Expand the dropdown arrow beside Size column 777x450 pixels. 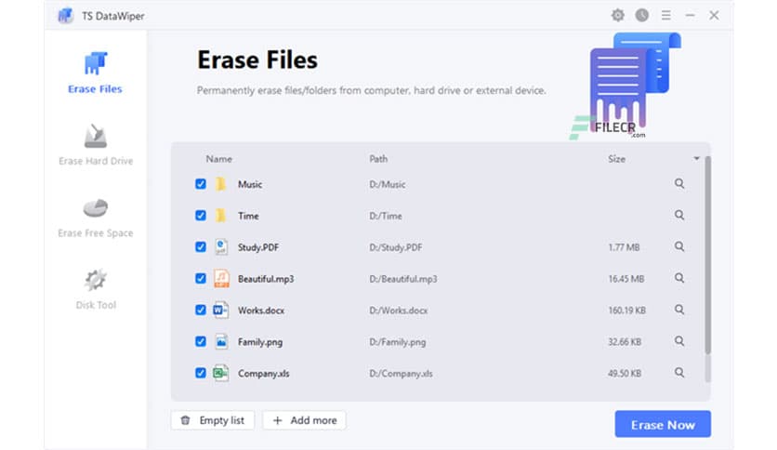(696, 159)
